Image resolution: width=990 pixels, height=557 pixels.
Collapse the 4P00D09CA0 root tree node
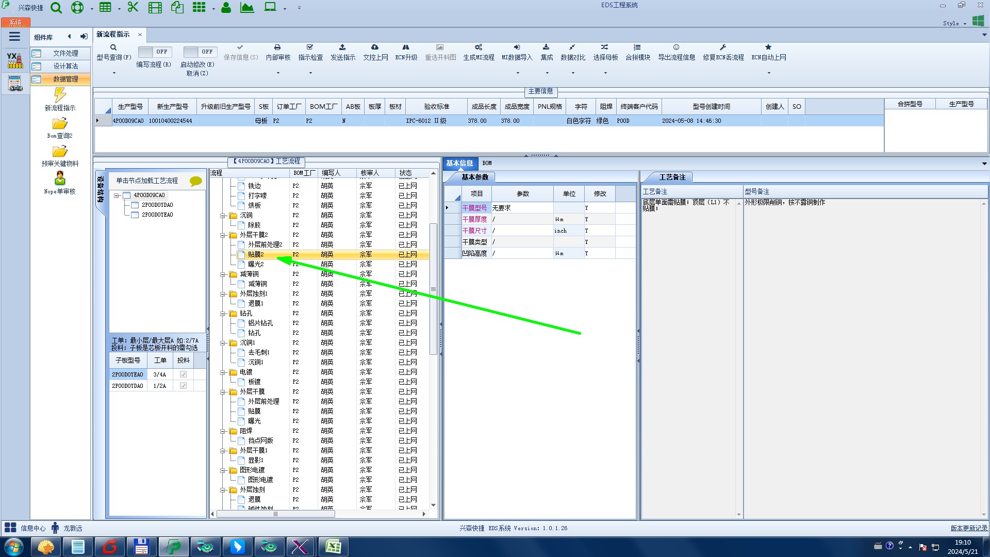pos(117,195)
